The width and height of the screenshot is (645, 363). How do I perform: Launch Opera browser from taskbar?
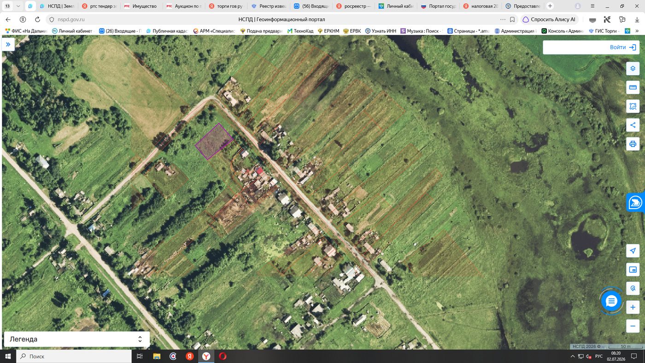click(x=223, y=356)
